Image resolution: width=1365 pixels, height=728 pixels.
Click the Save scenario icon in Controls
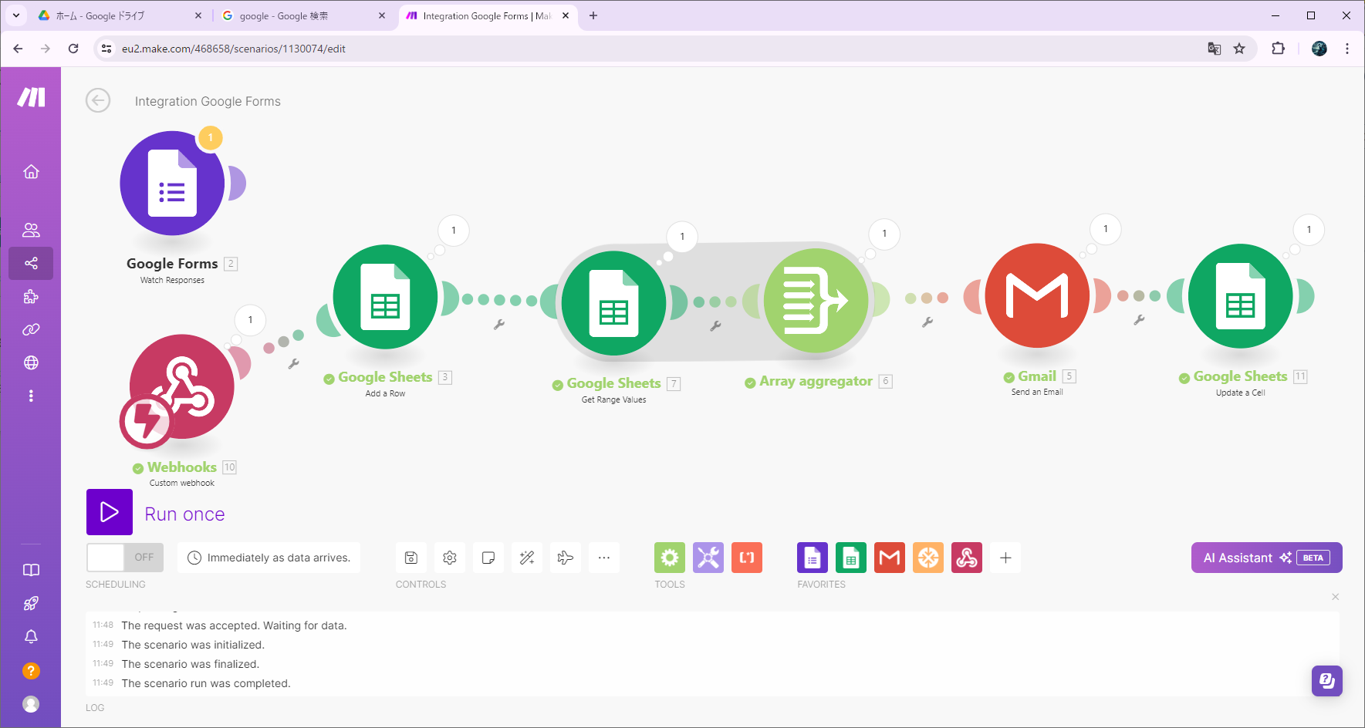[411, 558]
